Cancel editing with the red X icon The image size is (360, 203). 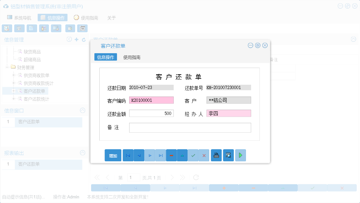pyautogui.click(x=204, y=155)
